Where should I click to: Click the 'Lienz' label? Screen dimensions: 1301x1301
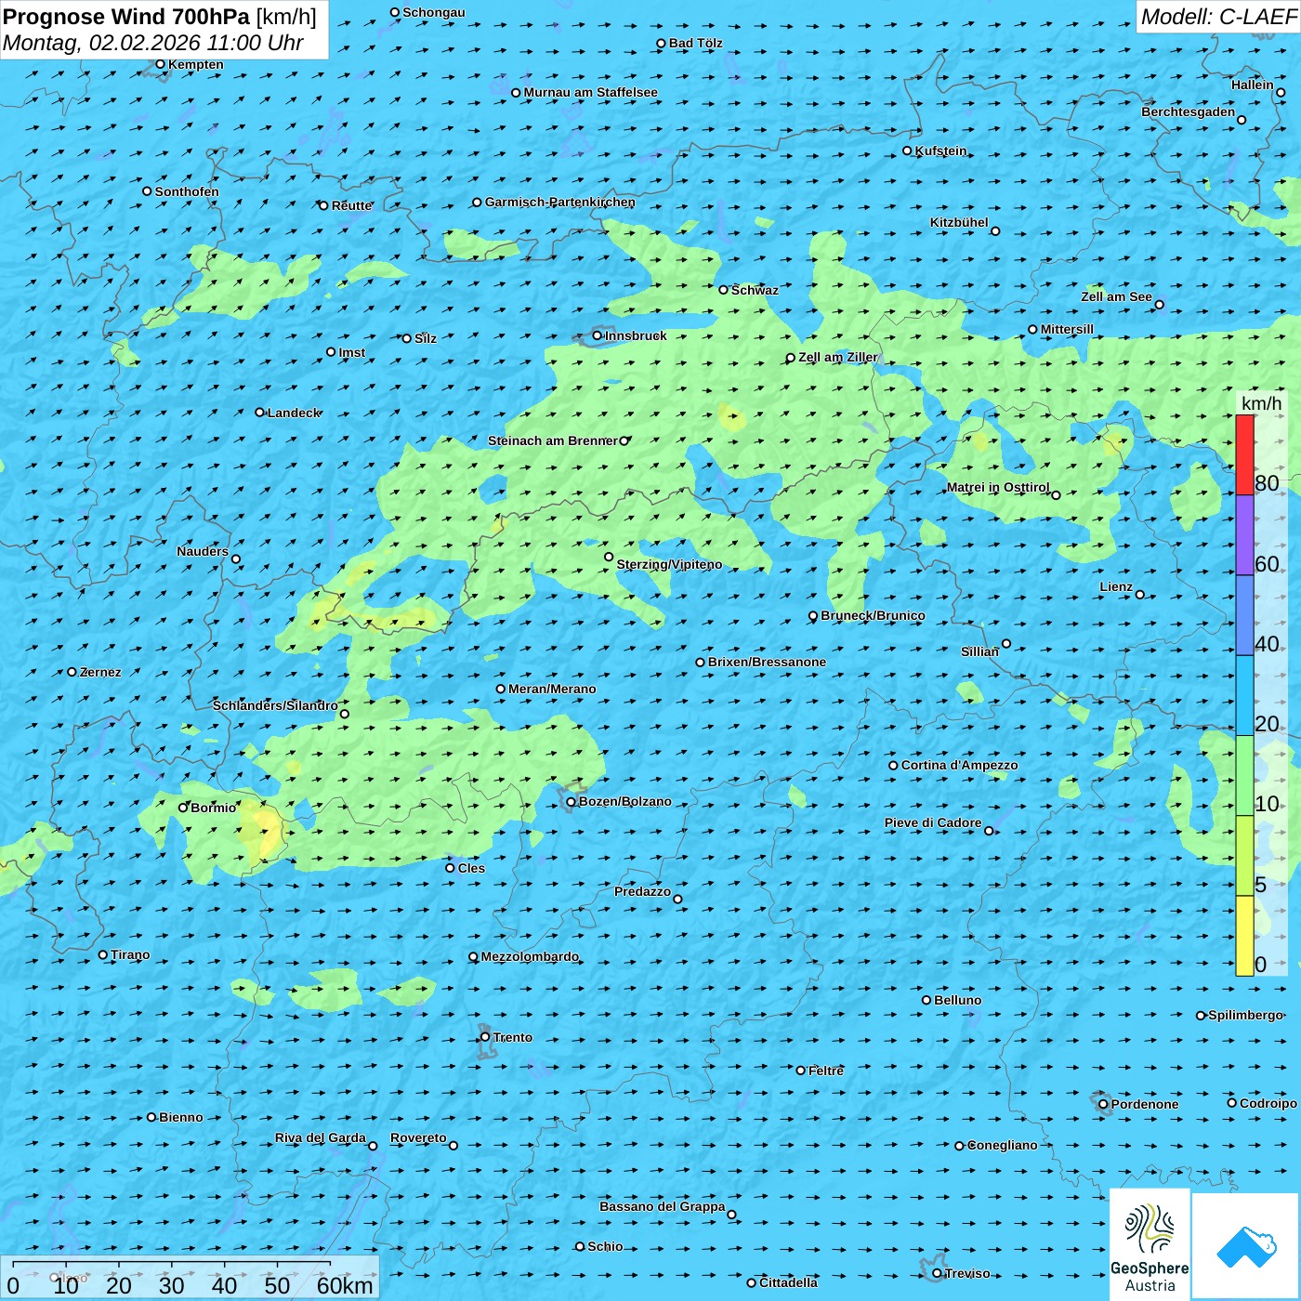coord(1116,586)
